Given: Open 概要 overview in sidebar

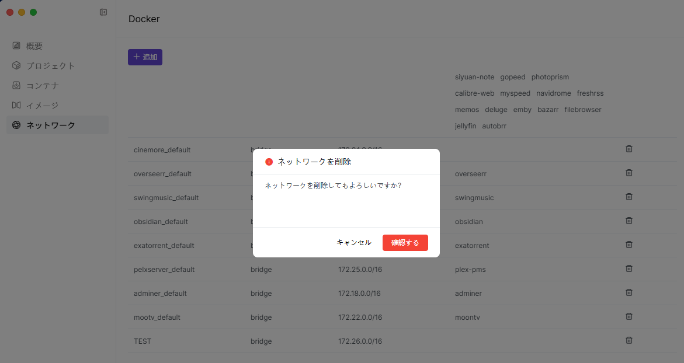Looking at the screenshot, I should pos(34,46).
